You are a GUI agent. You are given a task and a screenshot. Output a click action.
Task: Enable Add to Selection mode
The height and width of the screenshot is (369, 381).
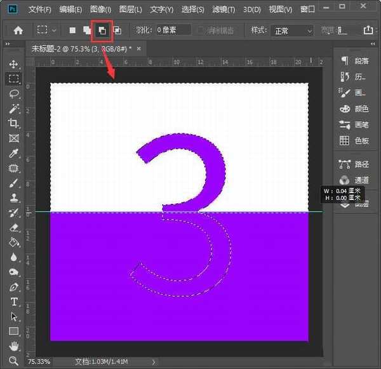point(86,30)
